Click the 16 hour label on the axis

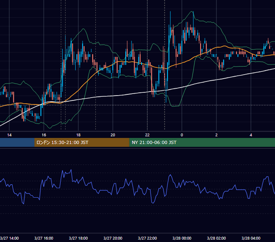click(44, 135)
